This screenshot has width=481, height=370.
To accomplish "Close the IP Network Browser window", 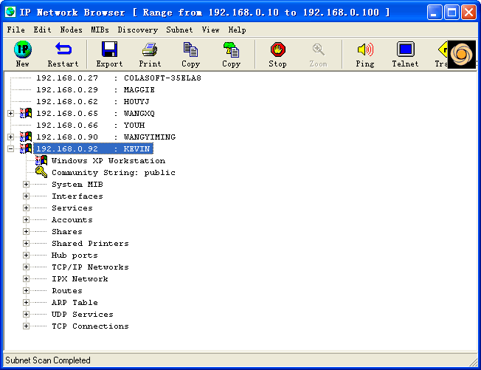I will click(468, 13).
